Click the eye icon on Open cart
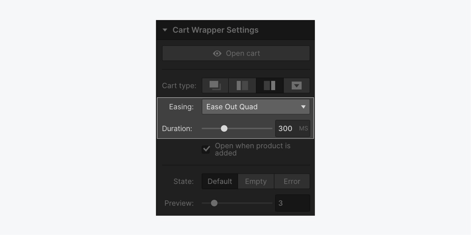 pos(217,53)
